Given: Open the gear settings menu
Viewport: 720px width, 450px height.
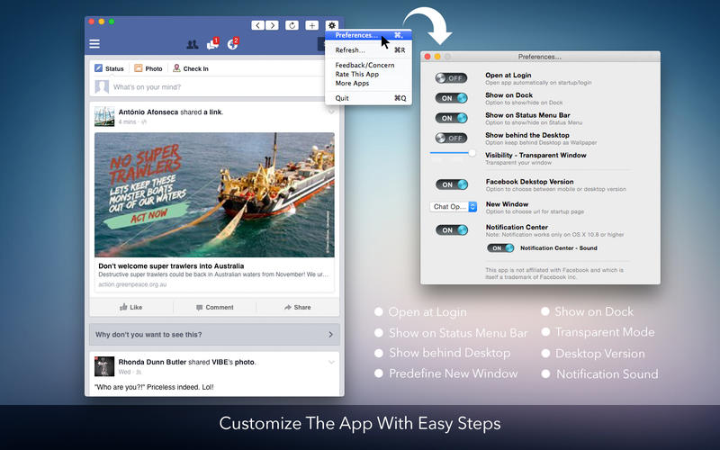Looking at the screenshot, I should (x=331, y=25).
